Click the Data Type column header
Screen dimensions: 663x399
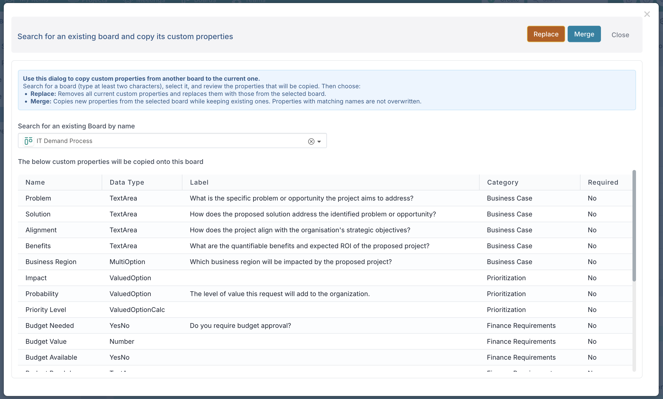[x=127, y=182]
